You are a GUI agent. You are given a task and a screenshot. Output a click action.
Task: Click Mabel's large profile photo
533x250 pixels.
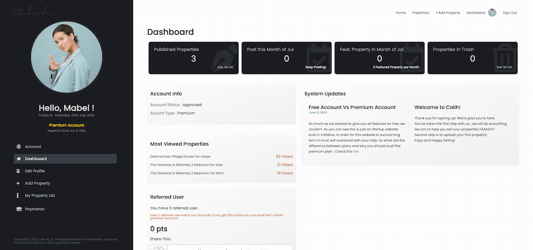coord(67,57)
